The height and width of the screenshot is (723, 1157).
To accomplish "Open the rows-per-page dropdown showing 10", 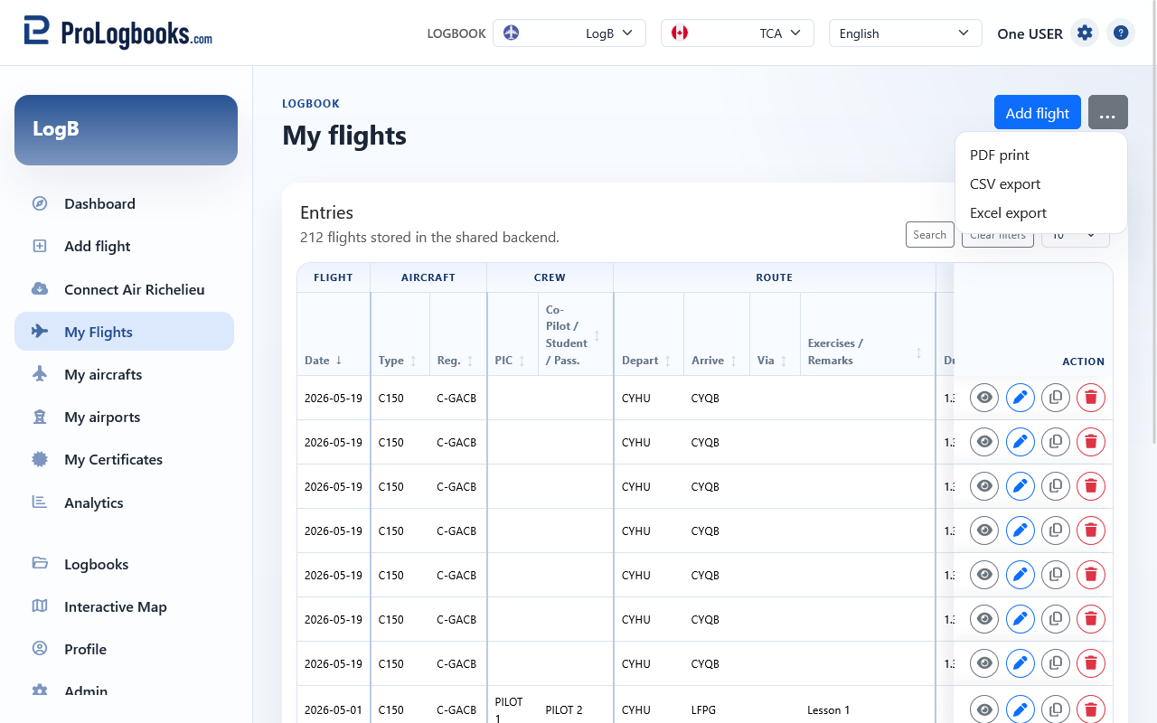I will pos(1076,235).
